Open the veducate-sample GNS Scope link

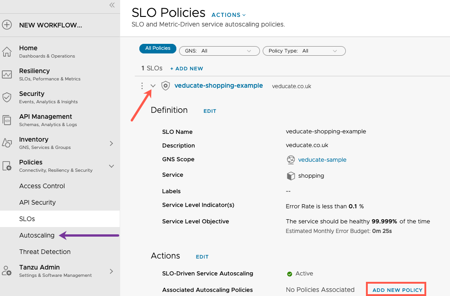pos(322,160)
